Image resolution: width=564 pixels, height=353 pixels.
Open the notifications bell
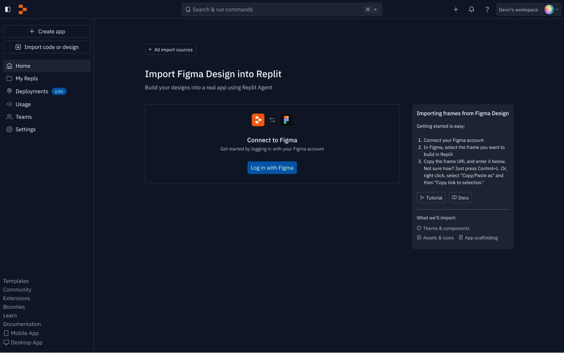pos(472,9)
